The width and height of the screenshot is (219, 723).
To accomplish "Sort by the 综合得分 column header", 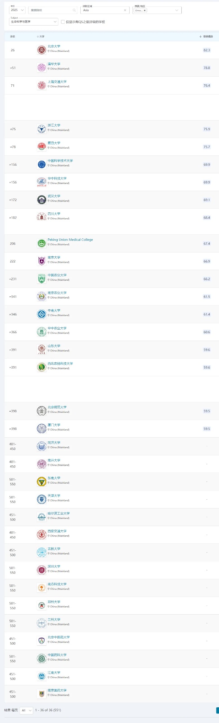I will pyautogui.click(x=207, y=36).
